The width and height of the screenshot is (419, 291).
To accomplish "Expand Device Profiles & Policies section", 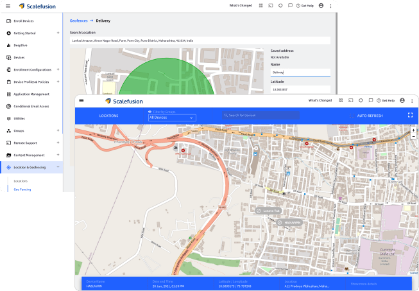I will click(x=58, y=82).
